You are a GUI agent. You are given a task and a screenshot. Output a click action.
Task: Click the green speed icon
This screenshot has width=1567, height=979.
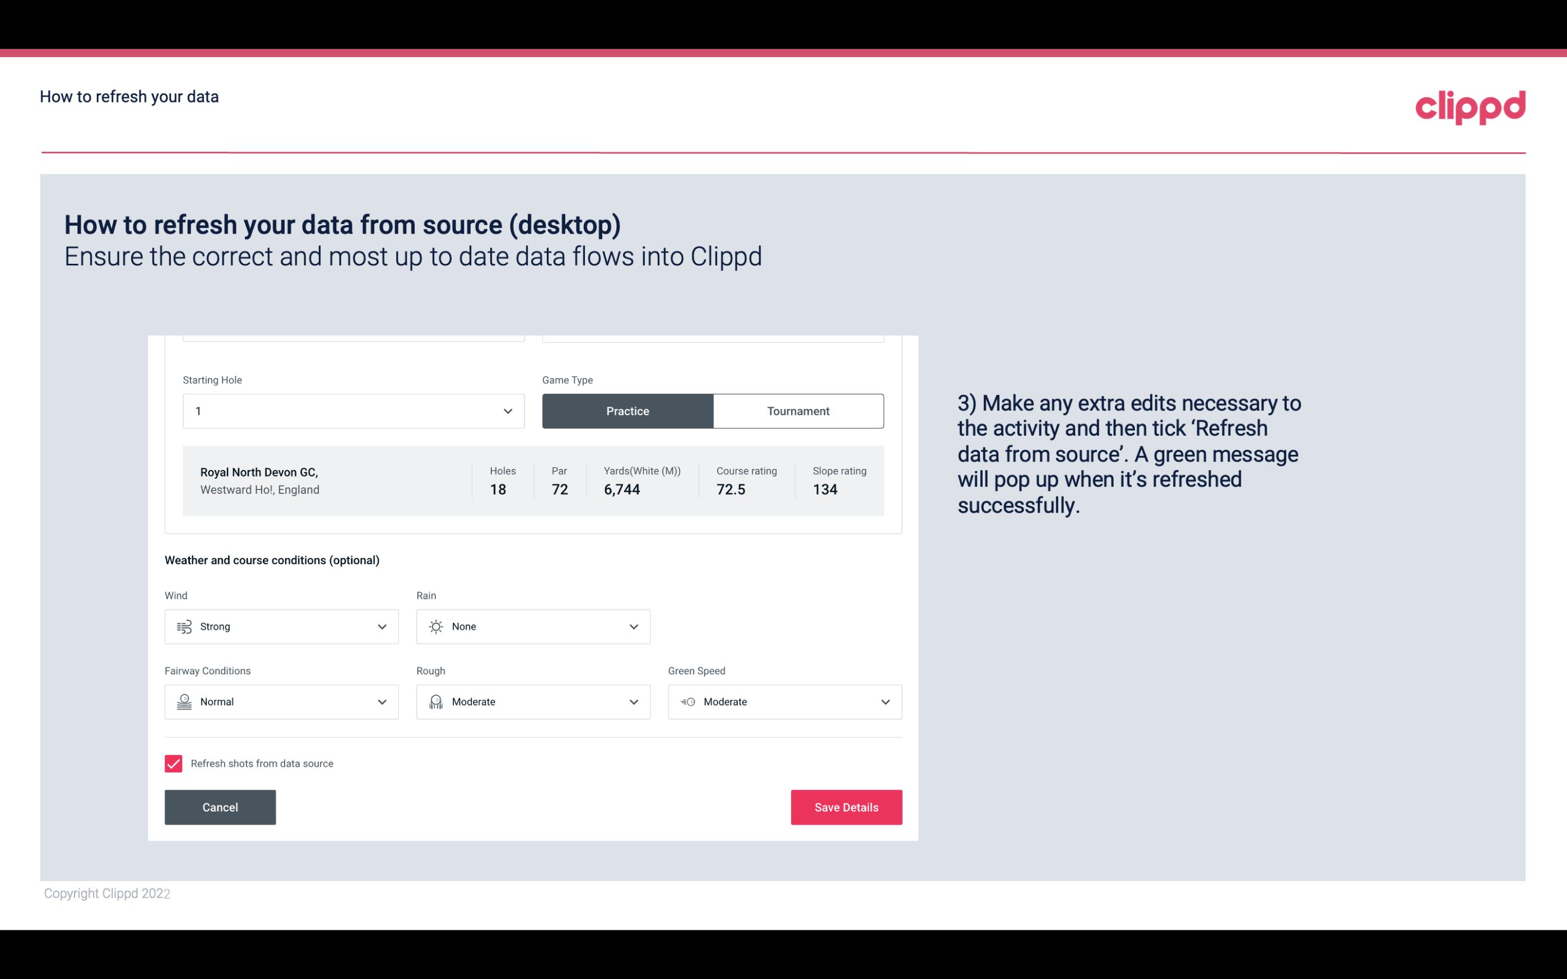pos(688,702)
